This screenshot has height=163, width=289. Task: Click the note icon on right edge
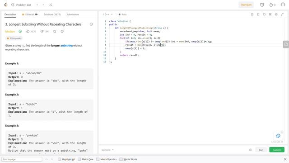[286, 44]
